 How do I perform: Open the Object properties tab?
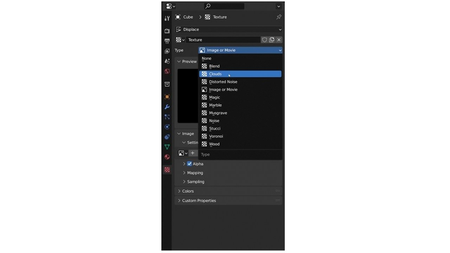click(167, 97)
